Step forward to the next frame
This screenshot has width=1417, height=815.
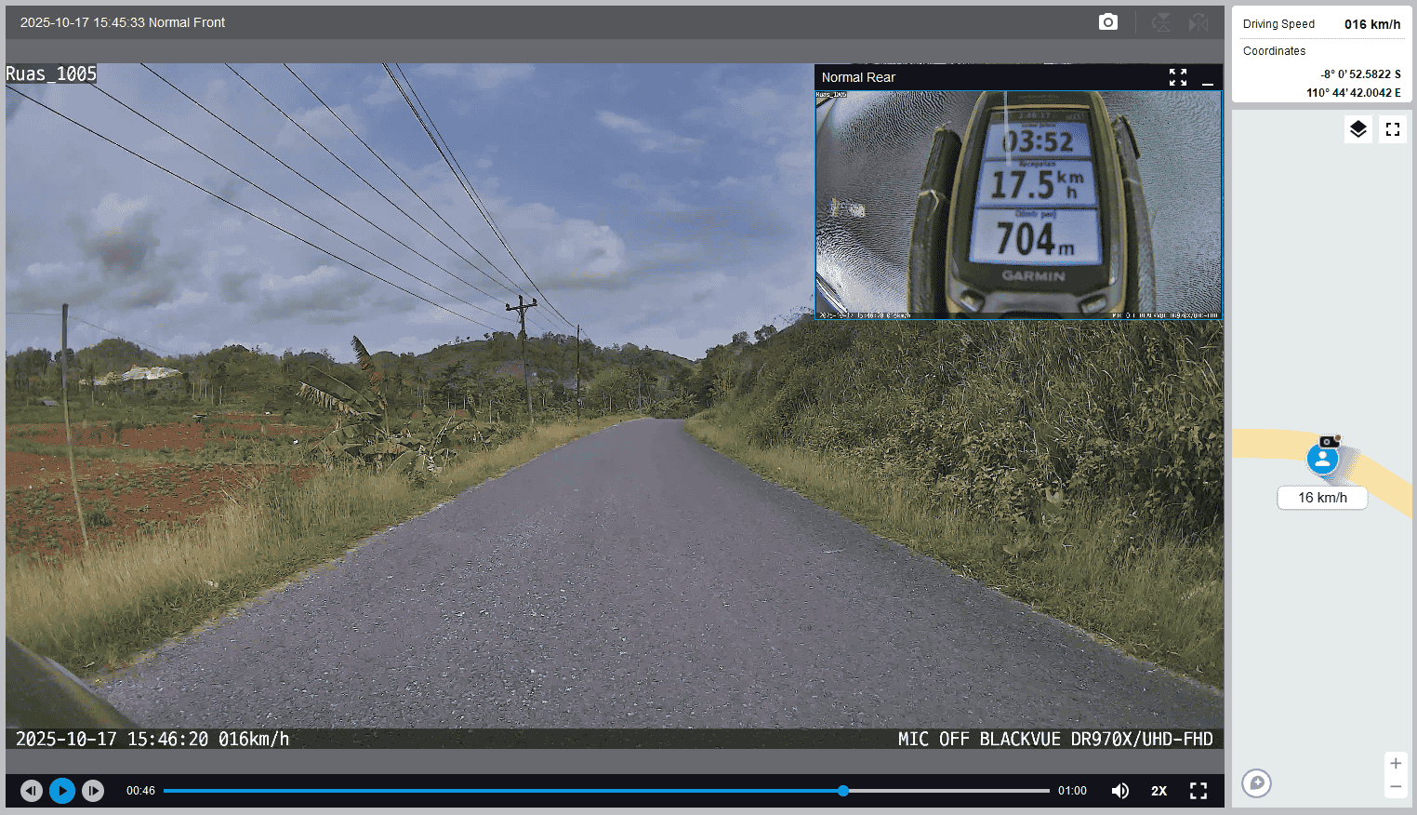tap(93, 791)
